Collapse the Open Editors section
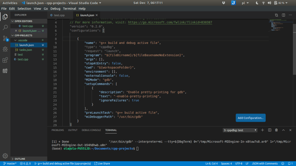296x166 pixels. tap(29, 21)
